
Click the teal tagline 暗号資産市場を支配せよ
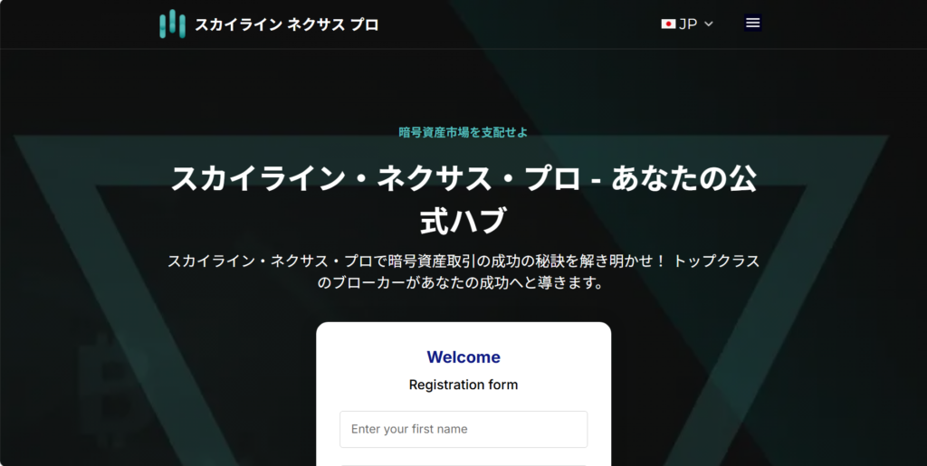pos(463,132)
